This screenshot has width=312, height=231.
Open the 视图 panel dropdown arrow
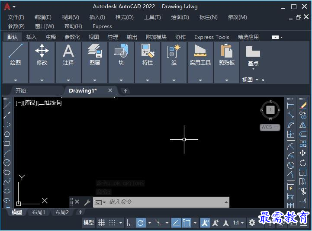(x=257, y=80)
